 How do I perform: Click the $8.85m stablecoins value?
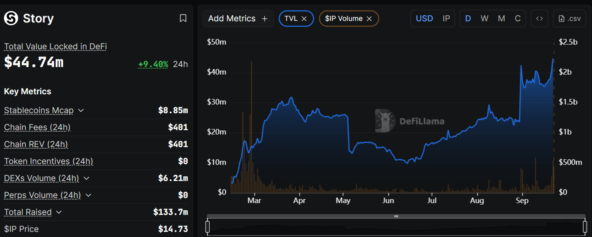click(x=173, y=110)
